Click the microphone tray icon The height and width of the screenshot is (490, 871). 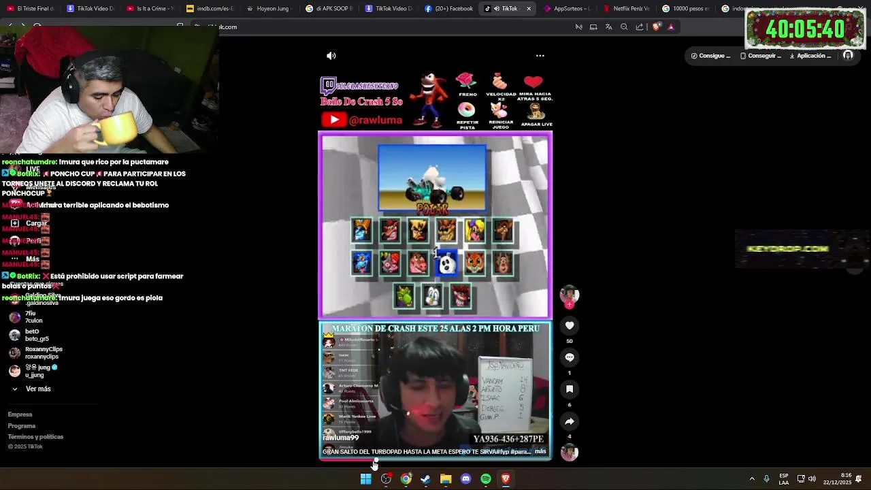point(767,479)
